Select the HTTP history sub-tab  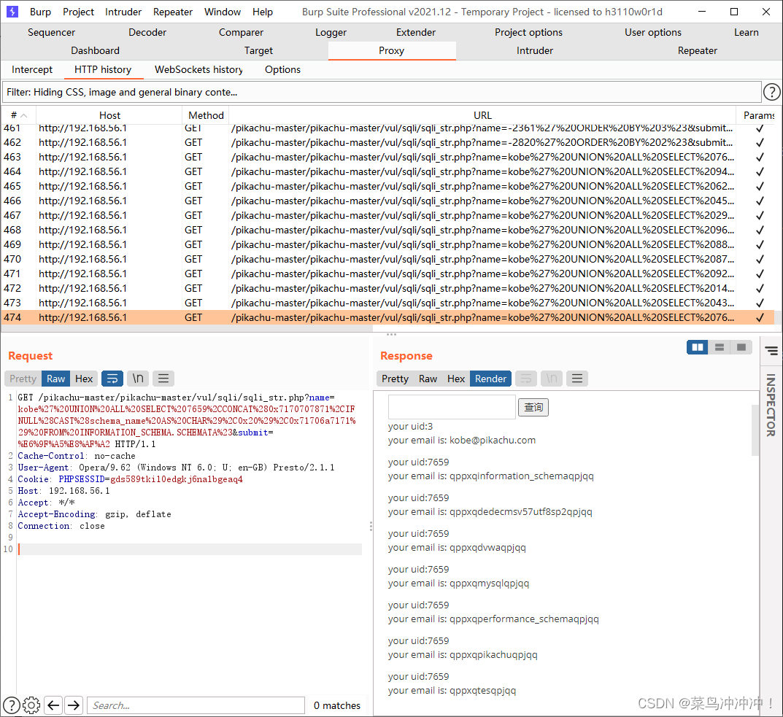click(x=103, y=69)
